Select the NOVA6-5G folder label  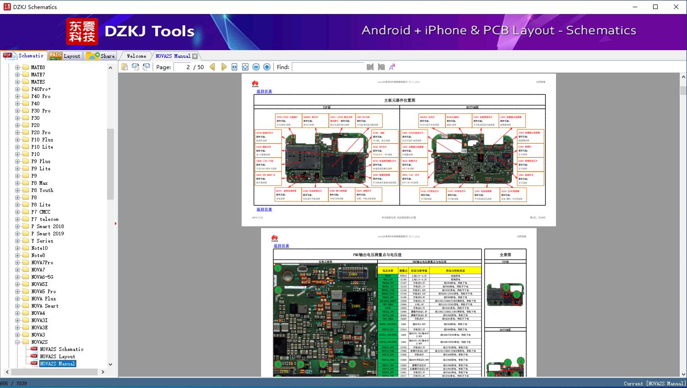pyautogui.click(x=42, y=277)
